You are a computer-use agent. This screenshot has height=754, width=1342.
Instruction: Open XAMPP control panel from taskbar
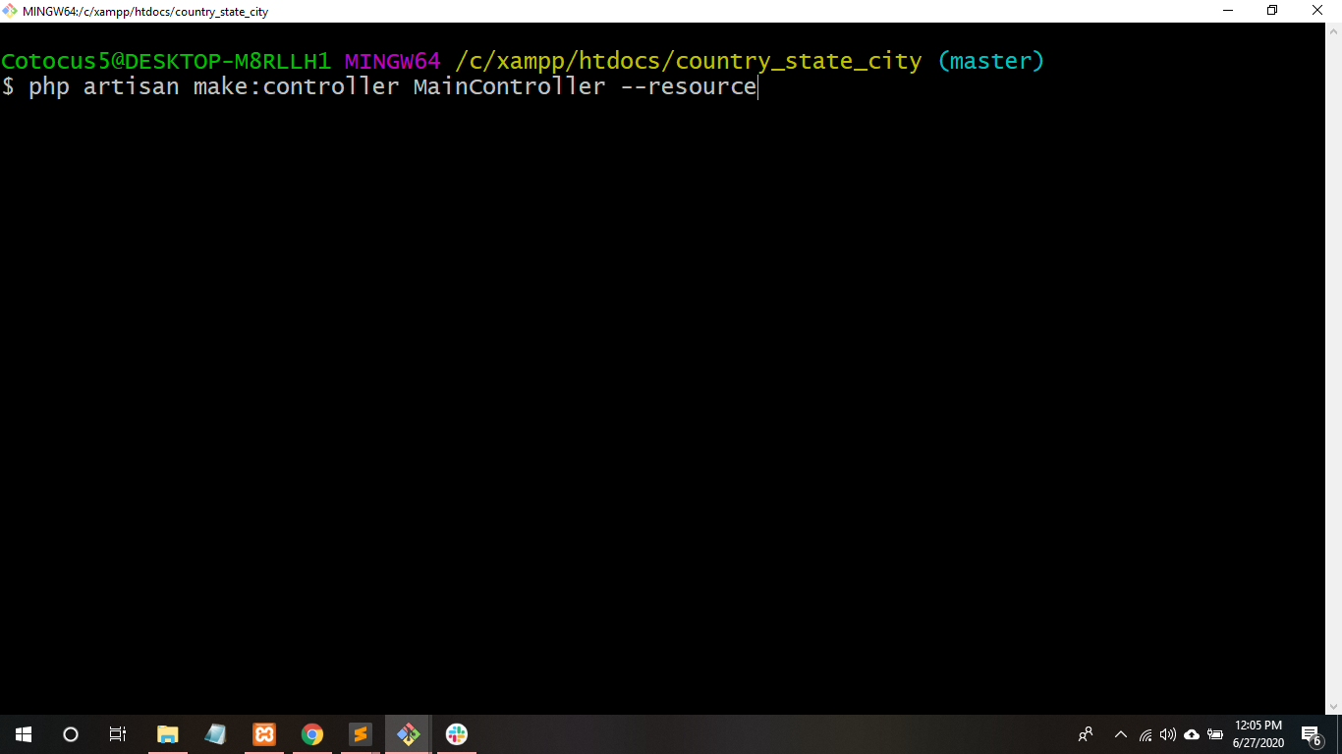tap(263, 734)
